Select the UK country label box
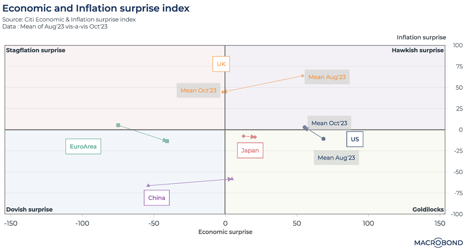The height and width of the screenshot is (250, 465). (221, 64)
